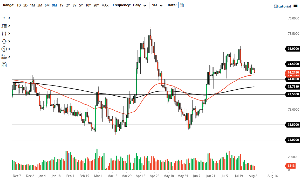Click the 10Y range button
Screen dimensions: 301x180
click(x=88, y=5)
